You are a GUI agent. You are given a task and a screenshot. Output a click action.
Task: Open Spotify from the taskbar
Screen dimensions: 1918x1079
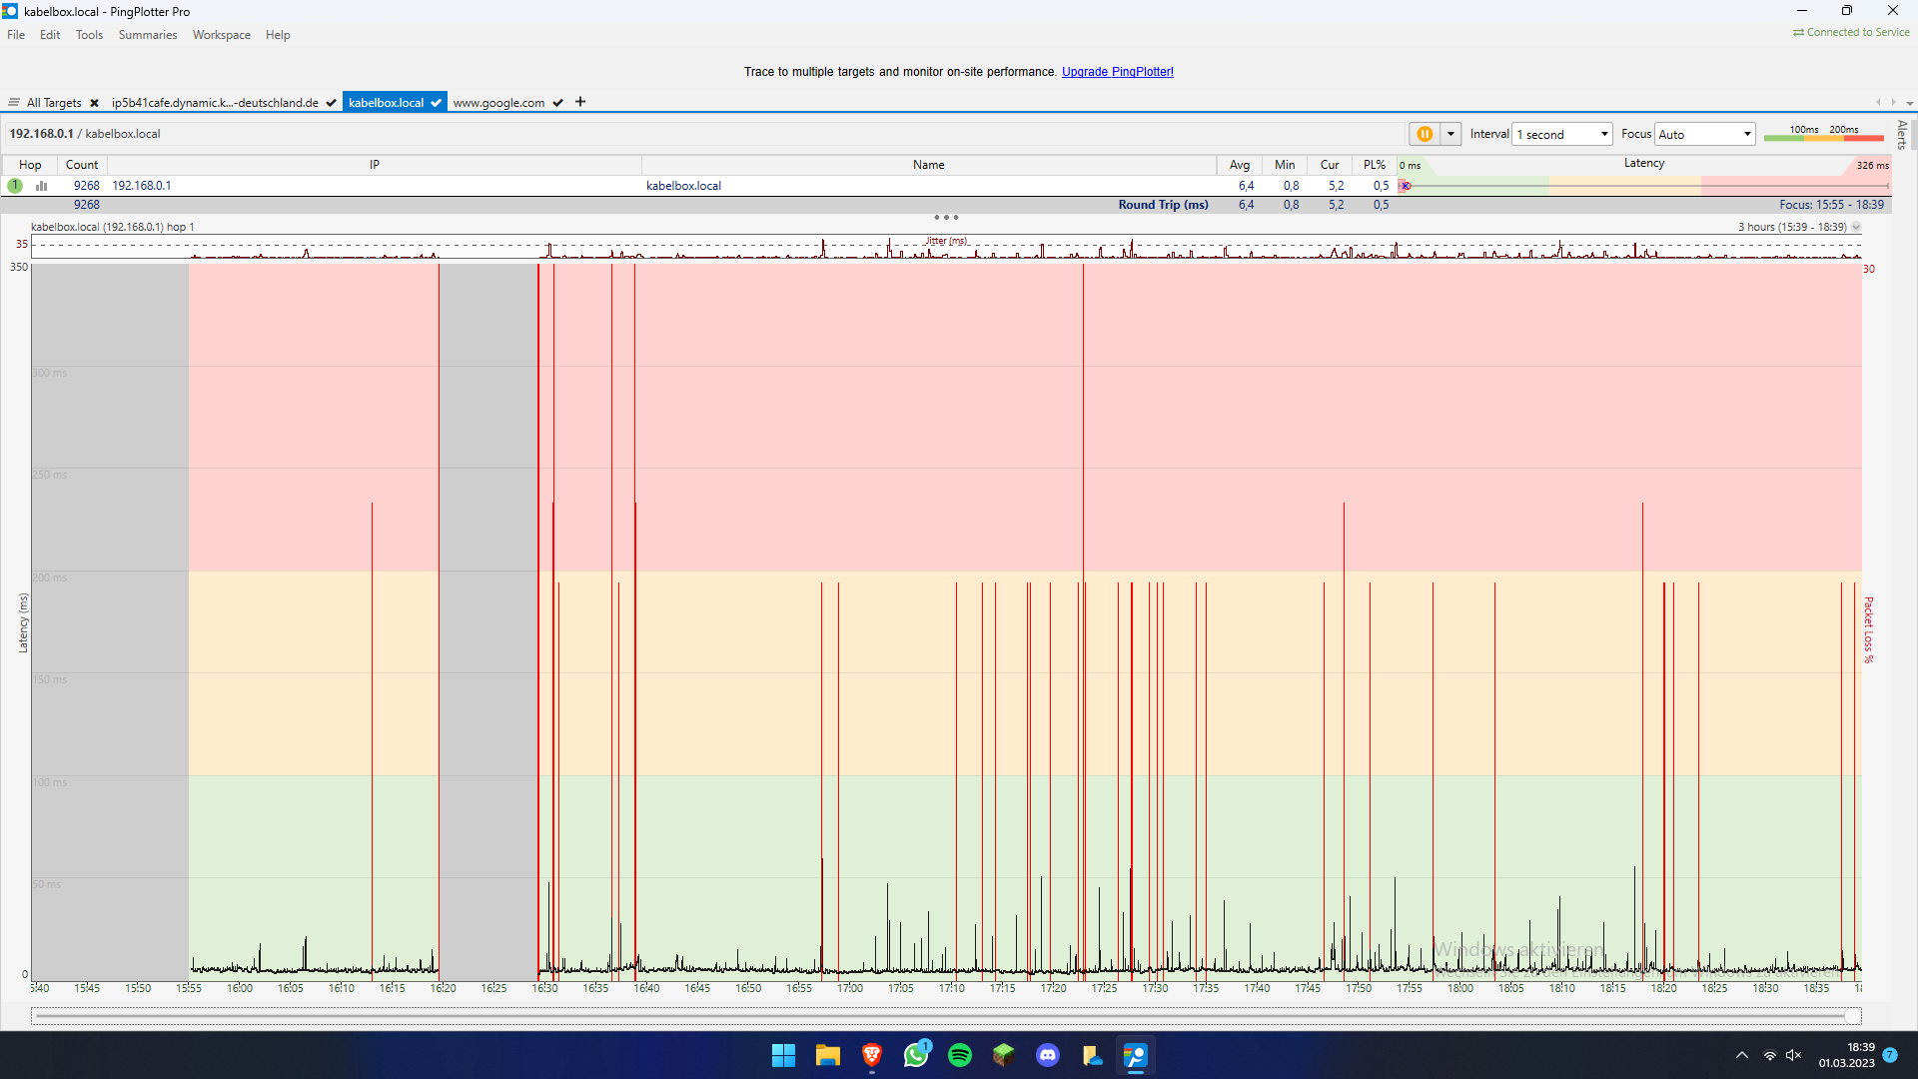pyautogui.click(x=960, y=1055)
